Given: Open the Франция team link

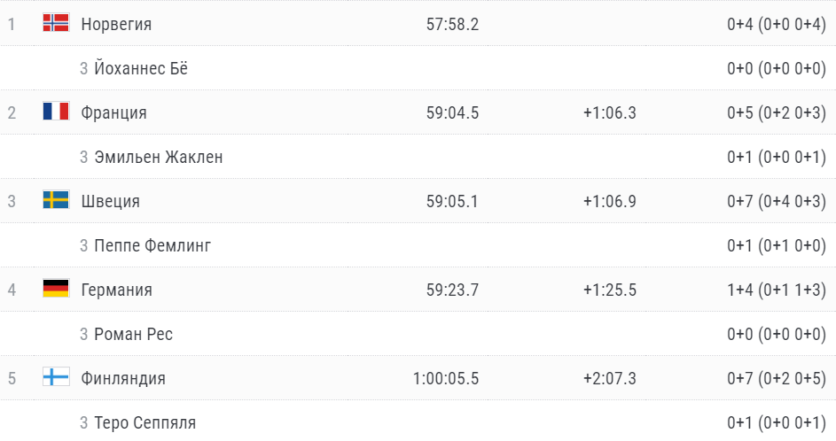Looking at the screenshot, I should pyautogui.click(x=113, y=112).
